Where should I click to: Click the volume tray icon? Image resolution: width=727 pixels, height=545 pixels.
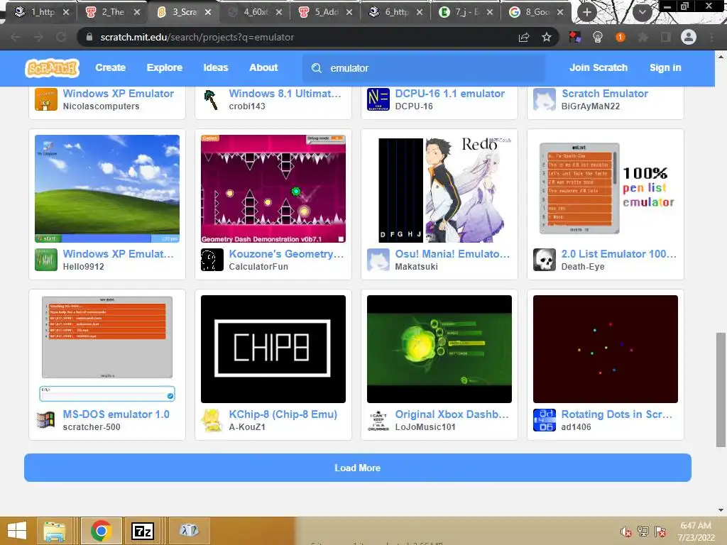[x=626, y=532]
